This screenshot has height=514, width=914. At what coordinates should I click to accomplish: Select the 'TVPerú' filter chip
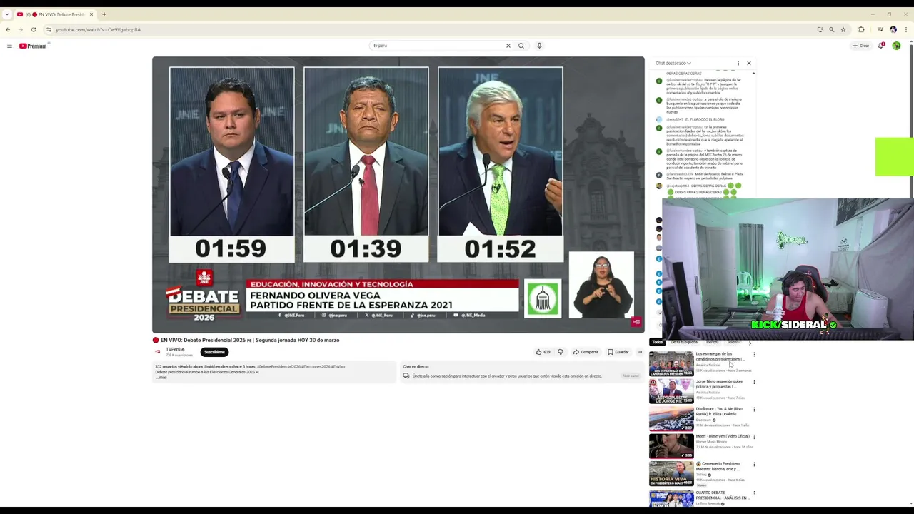pos(712,343)
